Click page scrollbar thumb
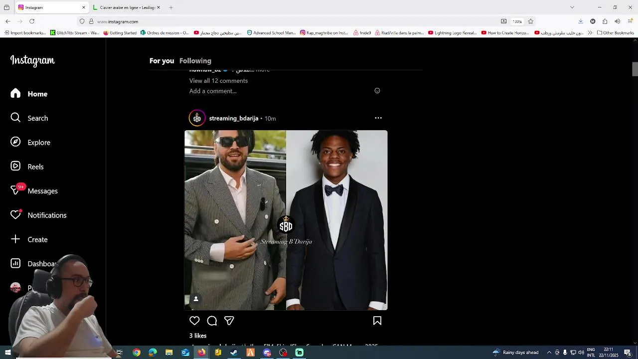 point(635,69)
